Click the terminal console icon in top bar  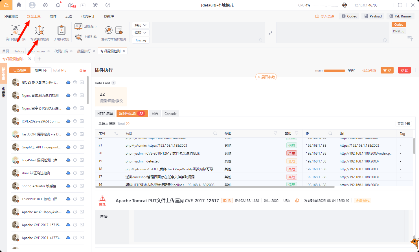83,5
